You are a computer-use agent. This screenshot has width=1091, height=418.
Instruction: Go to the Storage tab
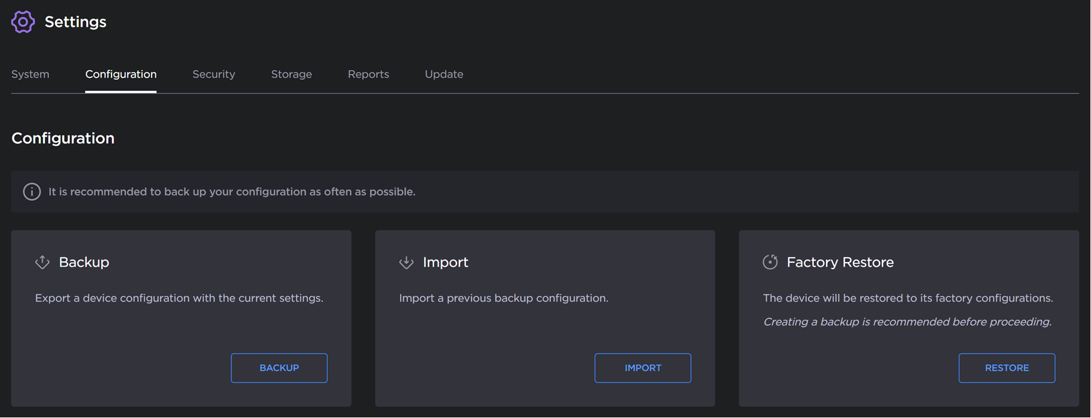click(x=291, y=74)
